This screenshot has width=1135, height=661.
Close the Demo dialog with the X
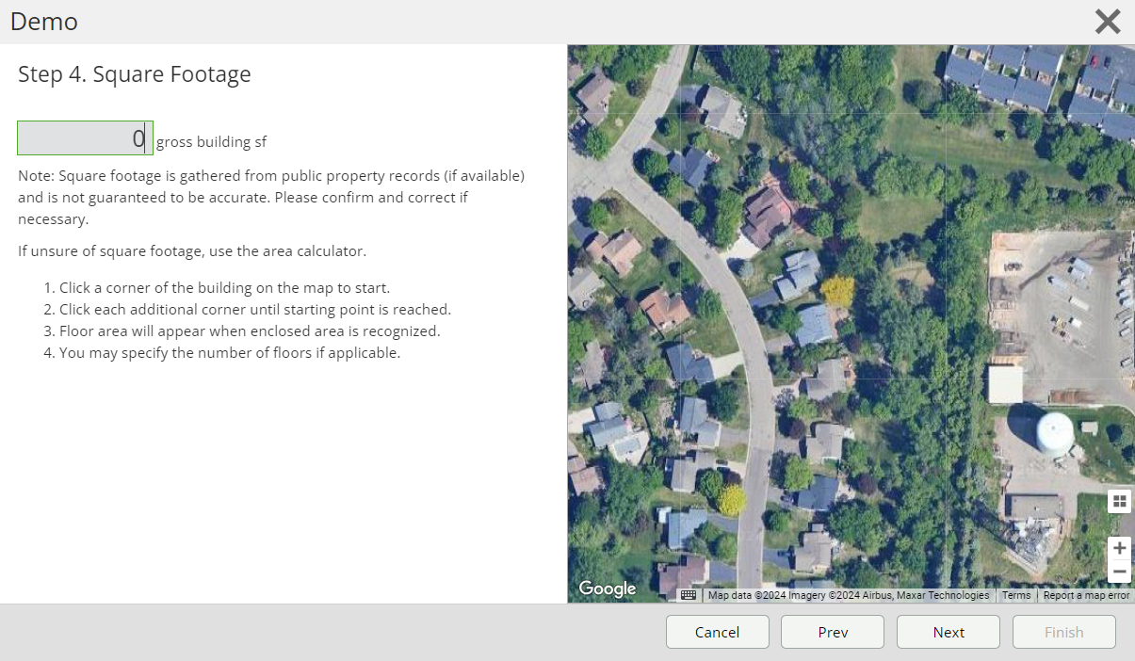point(1108,22)
